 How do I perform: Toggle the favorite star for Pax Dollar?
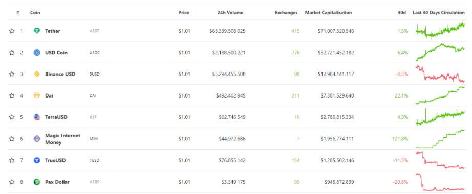(12, 182)
